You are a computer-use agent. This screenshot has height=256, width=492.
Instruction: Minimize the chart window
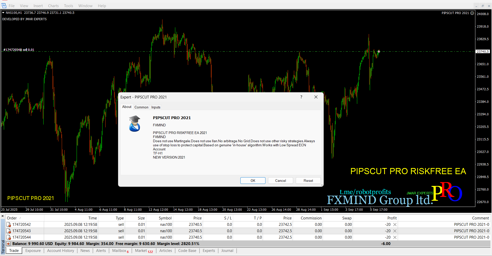click(476, 6)
